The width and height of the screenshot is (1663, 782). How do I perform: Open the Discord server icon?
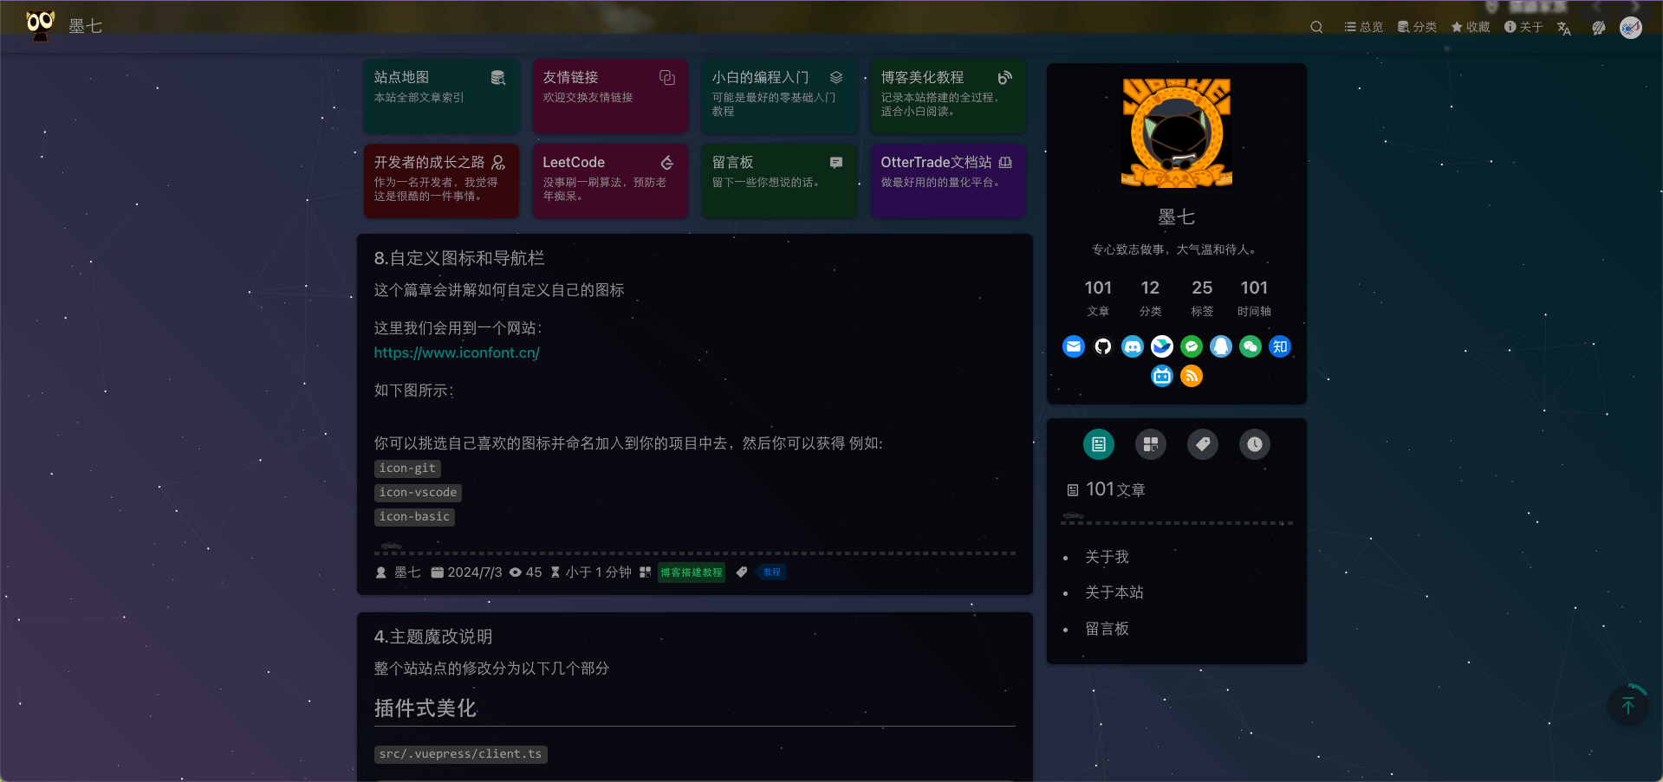[x=1133, y=346]
